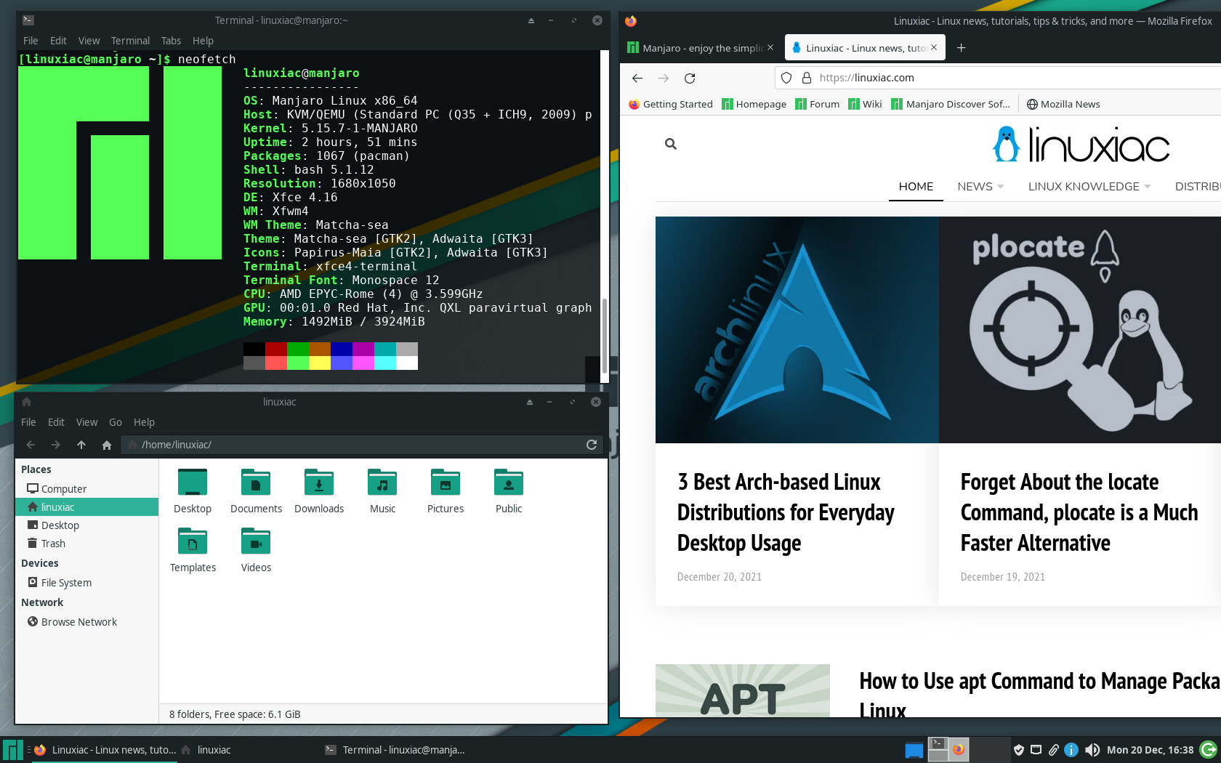
Task: Open the linuxiac site search magnifier
Action: [670, 144]
